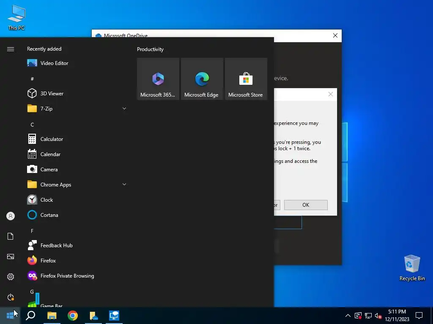Click OK in the dialog

pos(306,205)
